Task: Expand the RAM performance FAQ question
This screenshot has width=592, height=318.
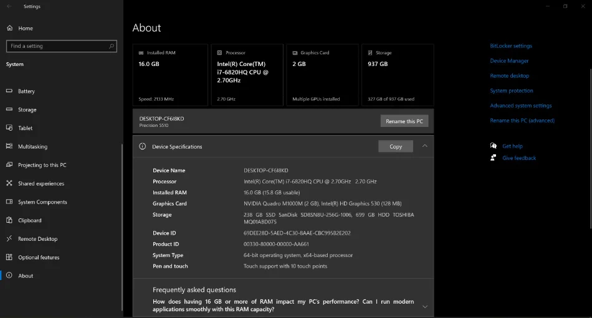Action: (424, 306)
